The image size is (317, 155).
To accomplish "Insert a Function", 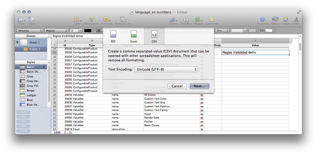I will tap(106, 20).
